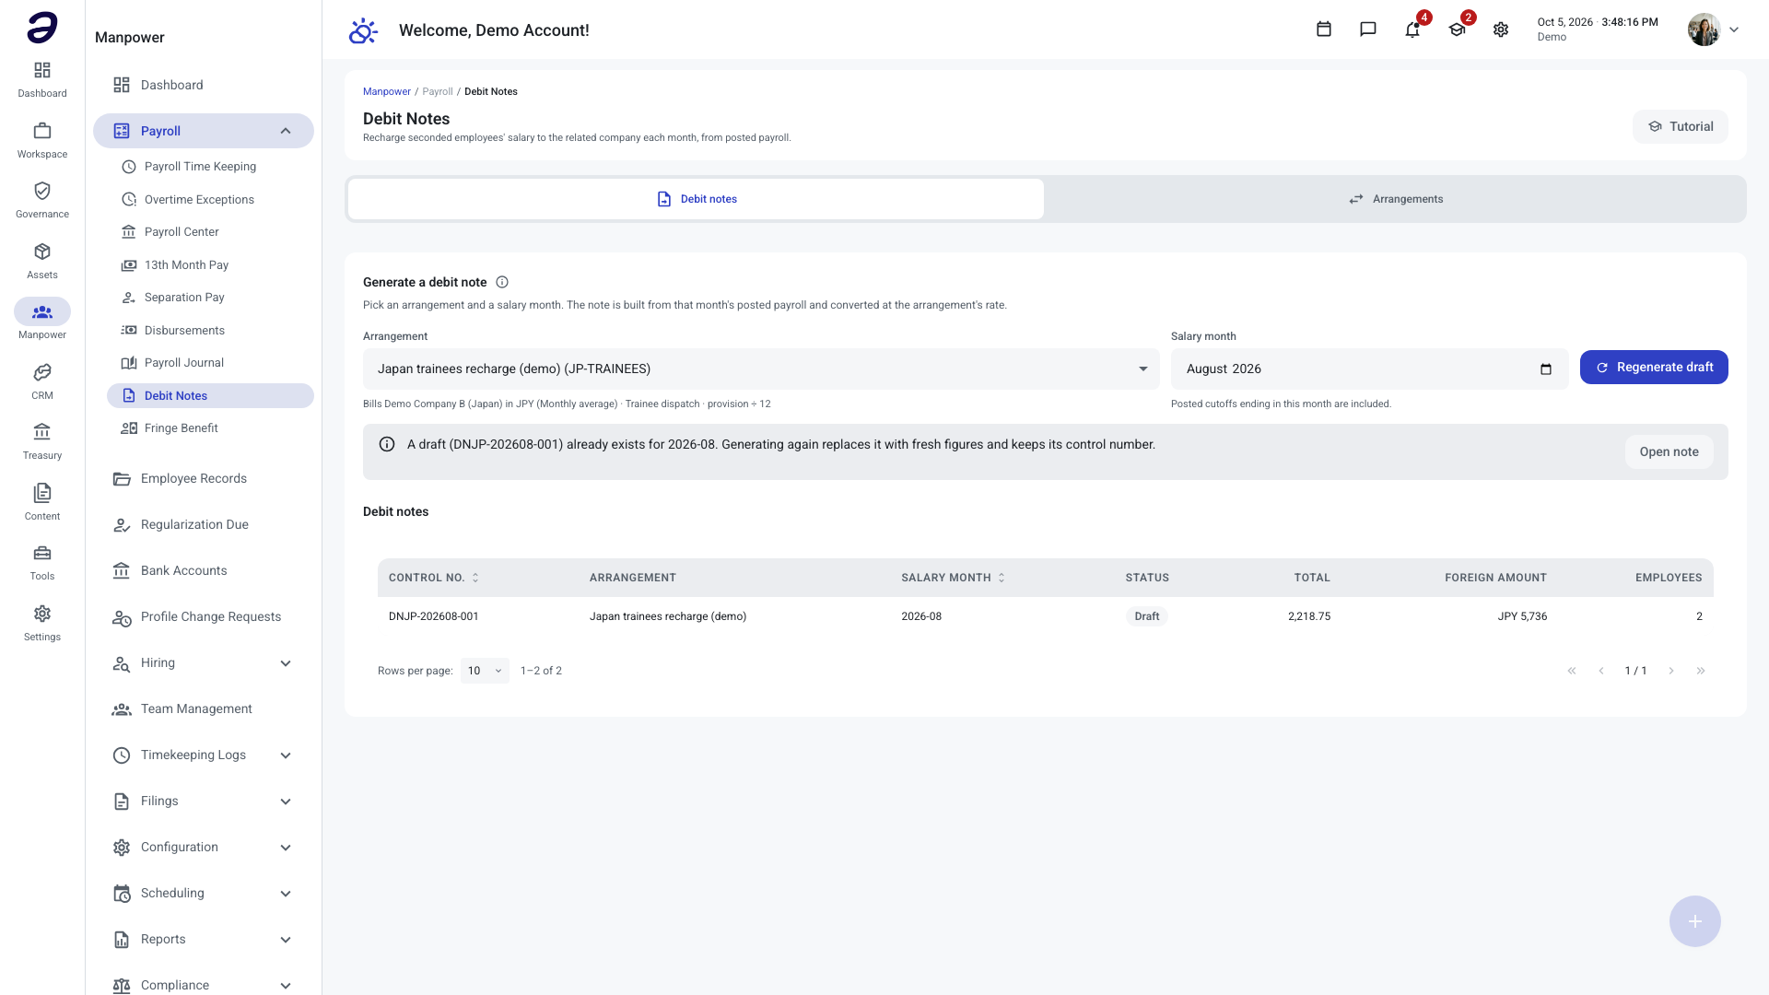Open the notifications bell icon
Screen dimensions: 1769x995
point(1412,29)
